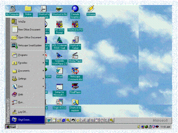Screen dimensions: 178x133
Task: Expand the Favorites submenu arrow
Action: (x=43, y=63)
